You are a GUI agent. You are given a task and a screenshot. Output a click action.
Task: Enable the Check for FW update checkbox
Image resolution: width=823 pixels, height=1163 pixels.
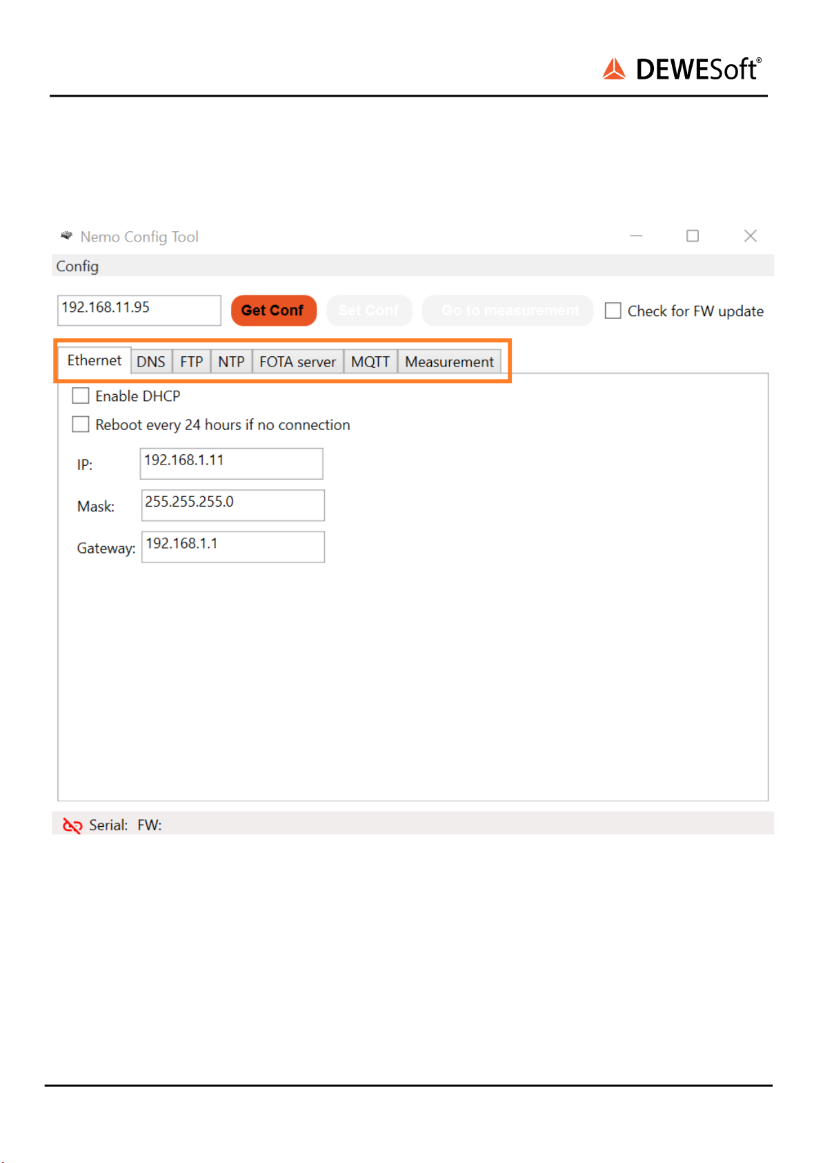tap(613, 311)
